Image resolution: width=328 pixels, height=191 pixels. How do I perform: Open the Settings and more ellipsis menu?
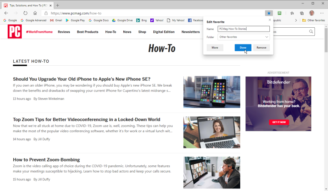322,13
